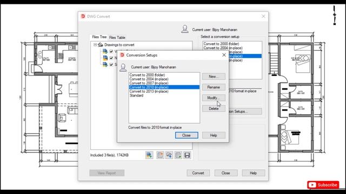This screenshot has height=194, width=346.
Task: Click the user avatar icon in Conversion Setups
Action: [x=123, y=67]
